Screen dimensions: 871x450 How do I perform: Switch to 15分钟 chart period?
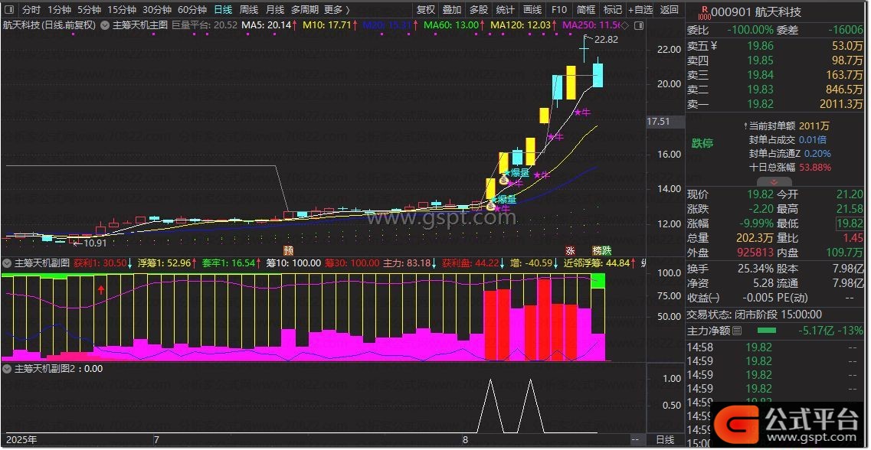[x=121, y=10]
